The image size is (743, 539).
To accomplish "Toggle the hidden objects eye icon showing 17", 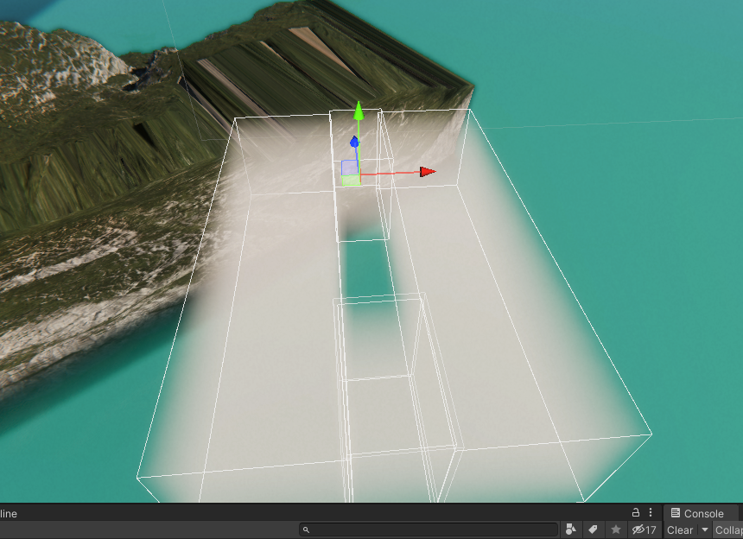I will pyautogui.click(x=643, y=529).
